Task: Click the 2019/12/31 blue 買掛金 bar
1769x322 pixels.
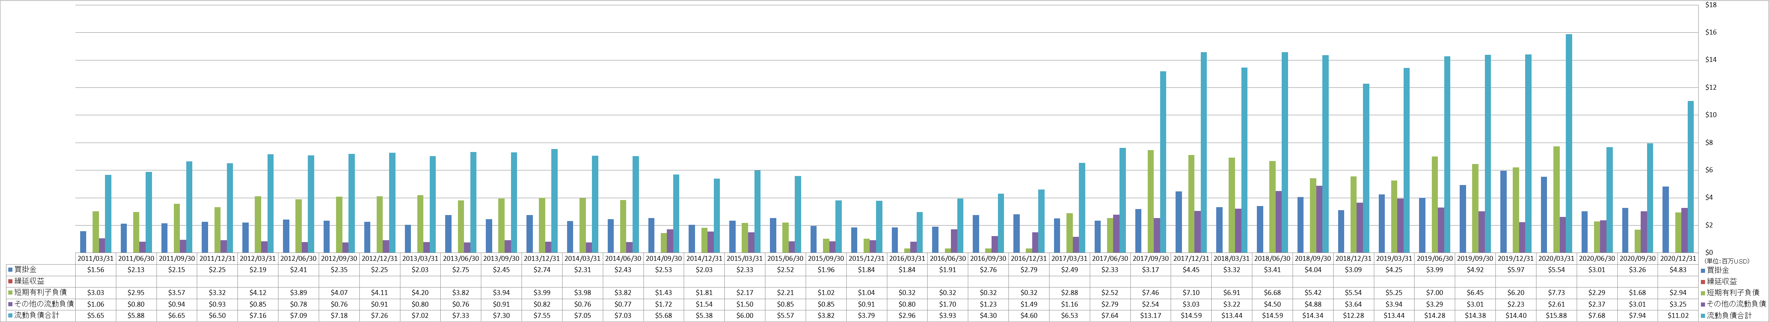Action: pyautogui.click(x=1504, y=212)
